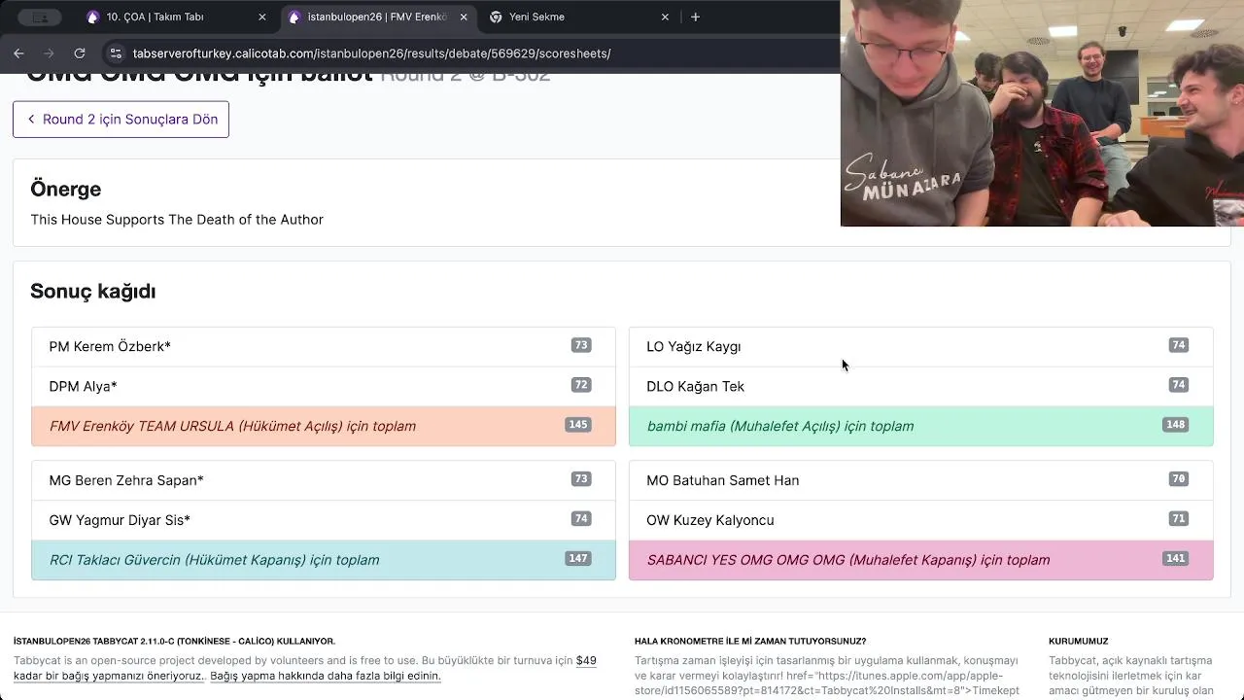This screenshot has height=700, width=1244.
Task: Click total badge 148 for bambi mafia
Action: point(1176,425)
